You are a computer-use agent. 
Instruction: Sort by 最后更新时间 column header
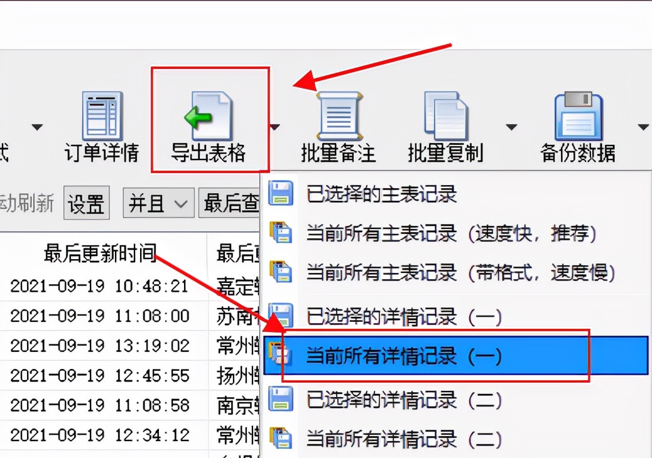[x=100, y=253]
